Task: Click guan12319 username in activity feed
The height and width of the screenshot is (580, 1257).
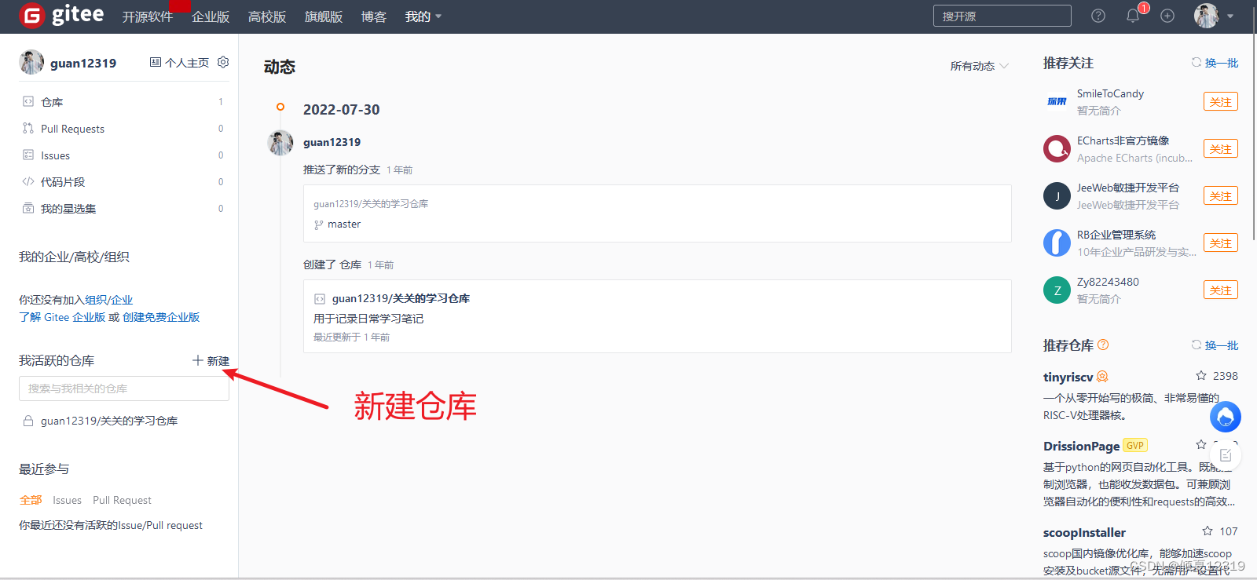Action: click(332, 142)
